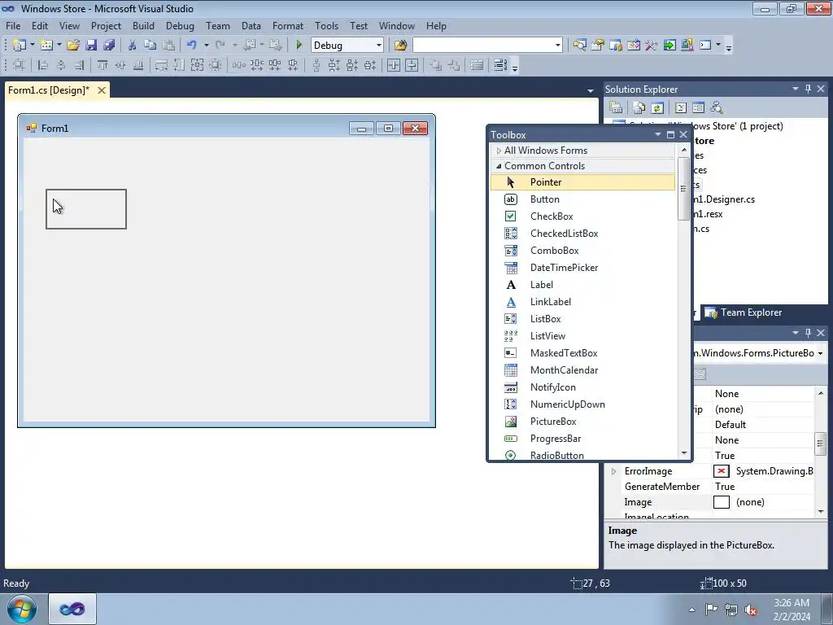Toggle auto-hide pin on Solution Explorer
The image size is (833, 625).
(808, 89)
